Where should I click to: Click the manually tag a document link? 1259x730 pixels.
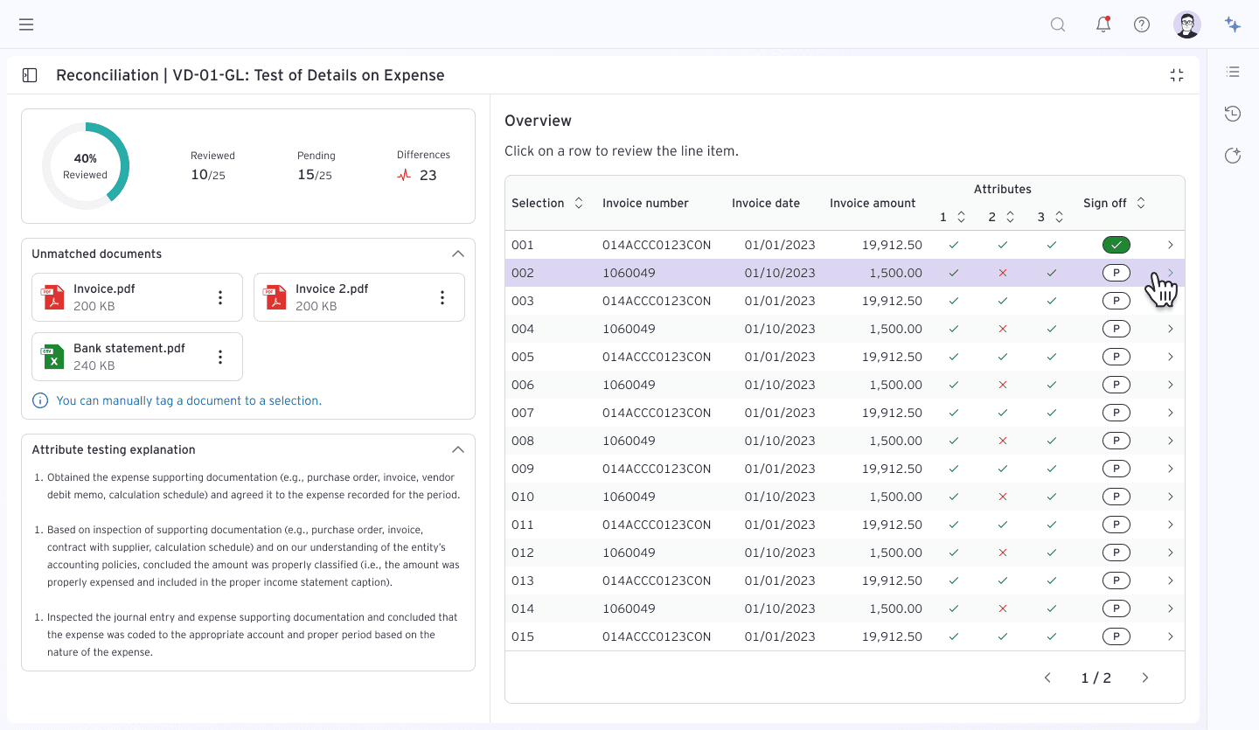click(x=189, y=400)
